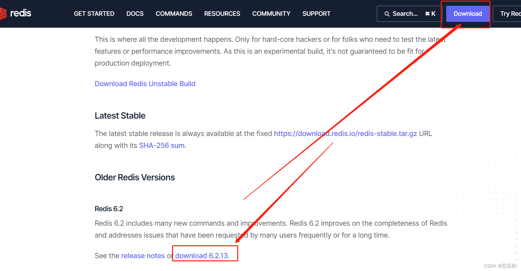Open the SHA-256 sum link
The height and width of the screenshot is (271, 521).
162,145
